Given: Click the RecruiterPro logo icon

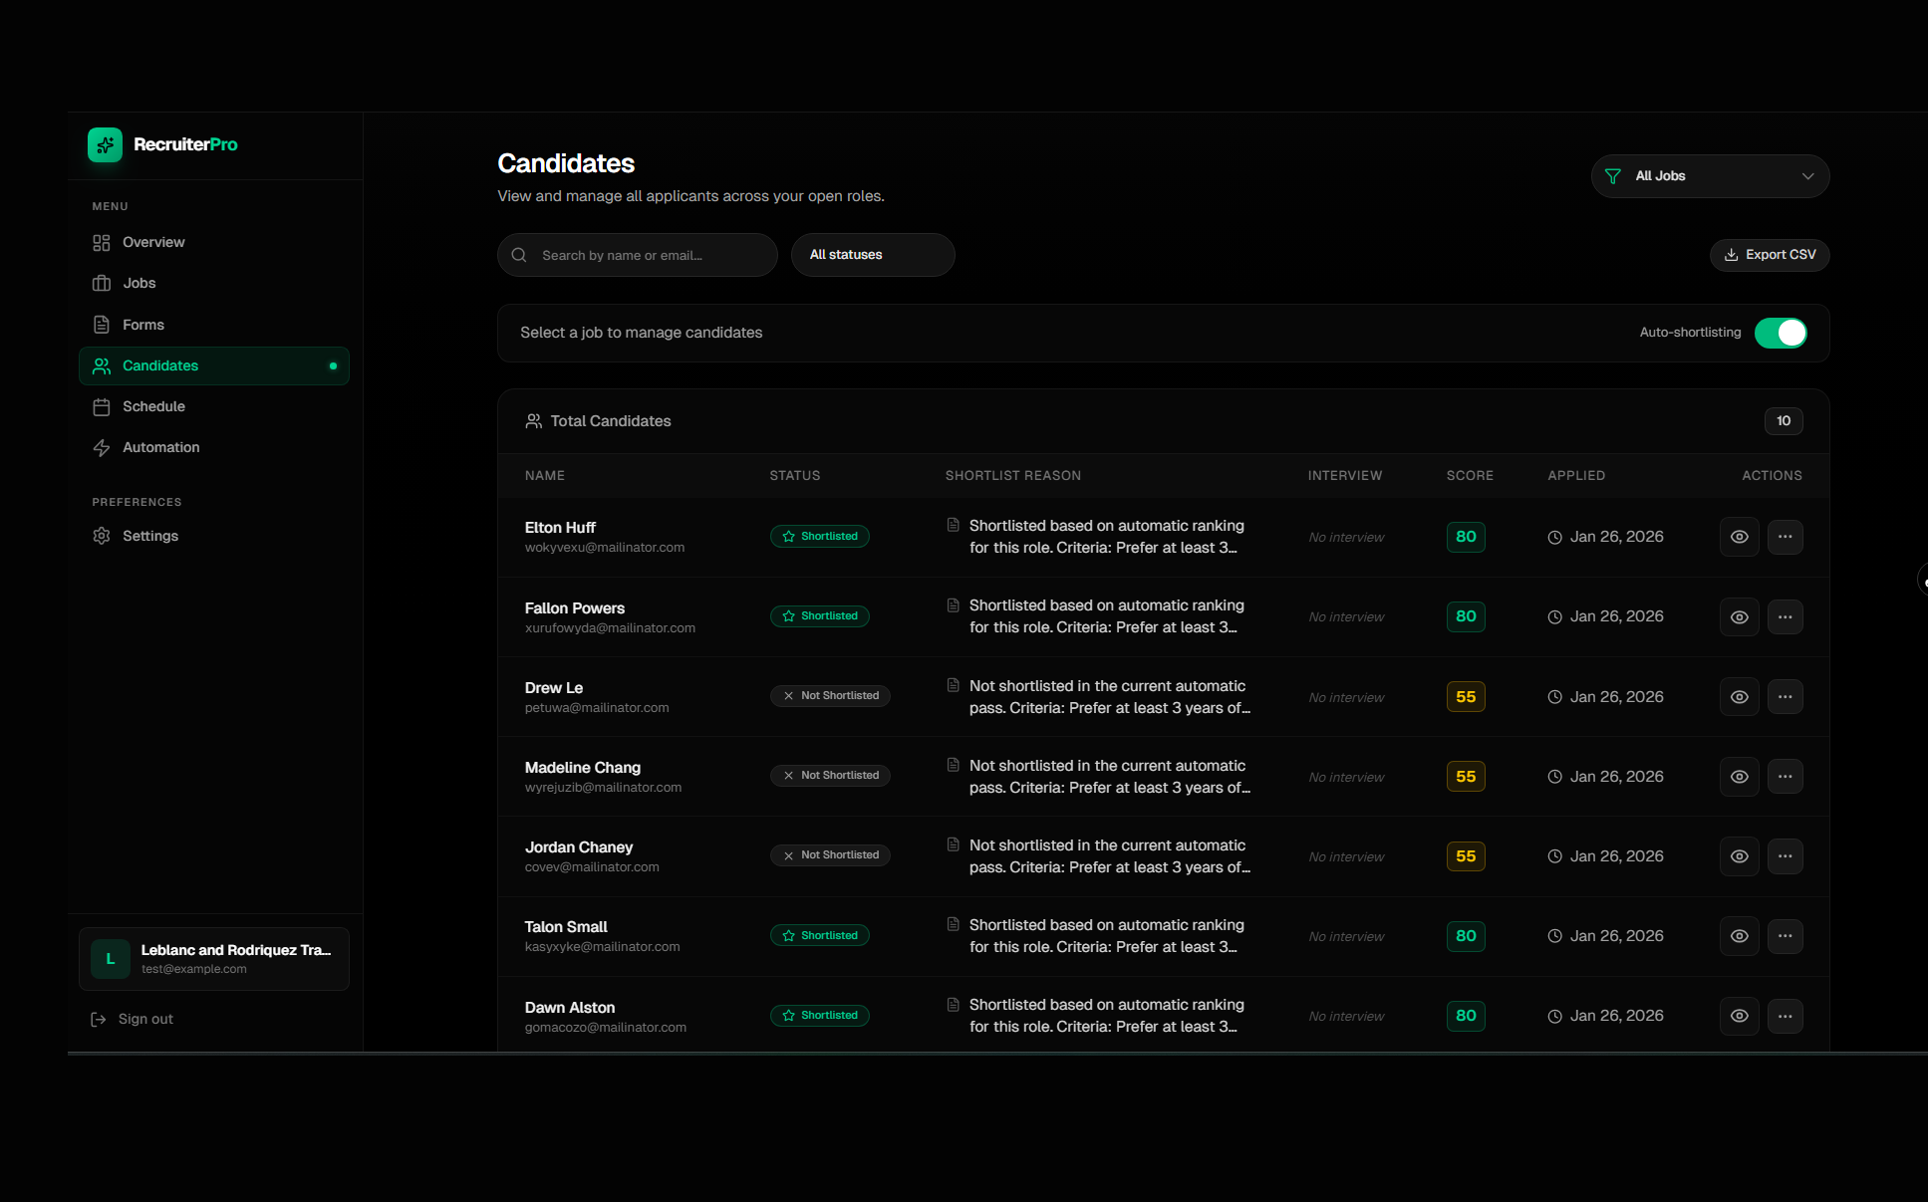Looking at the screenshot, I should click(x=105, y=144).
